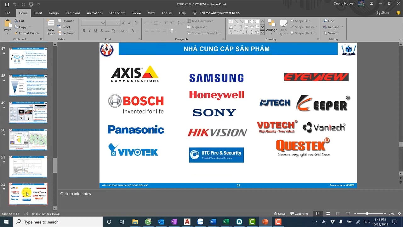Switch to the Animations tab

point(95,13)
